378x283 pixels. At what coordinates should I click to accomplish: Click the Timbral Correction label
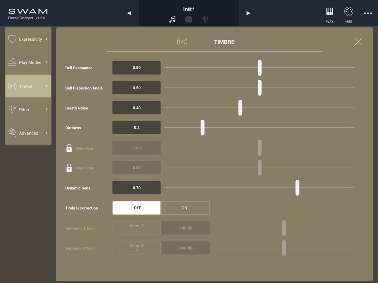click(82, 208)
